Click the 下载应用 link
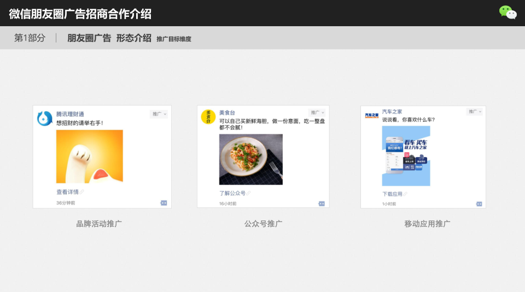Viewport: 525px width, 292px height. coord(392,194)
